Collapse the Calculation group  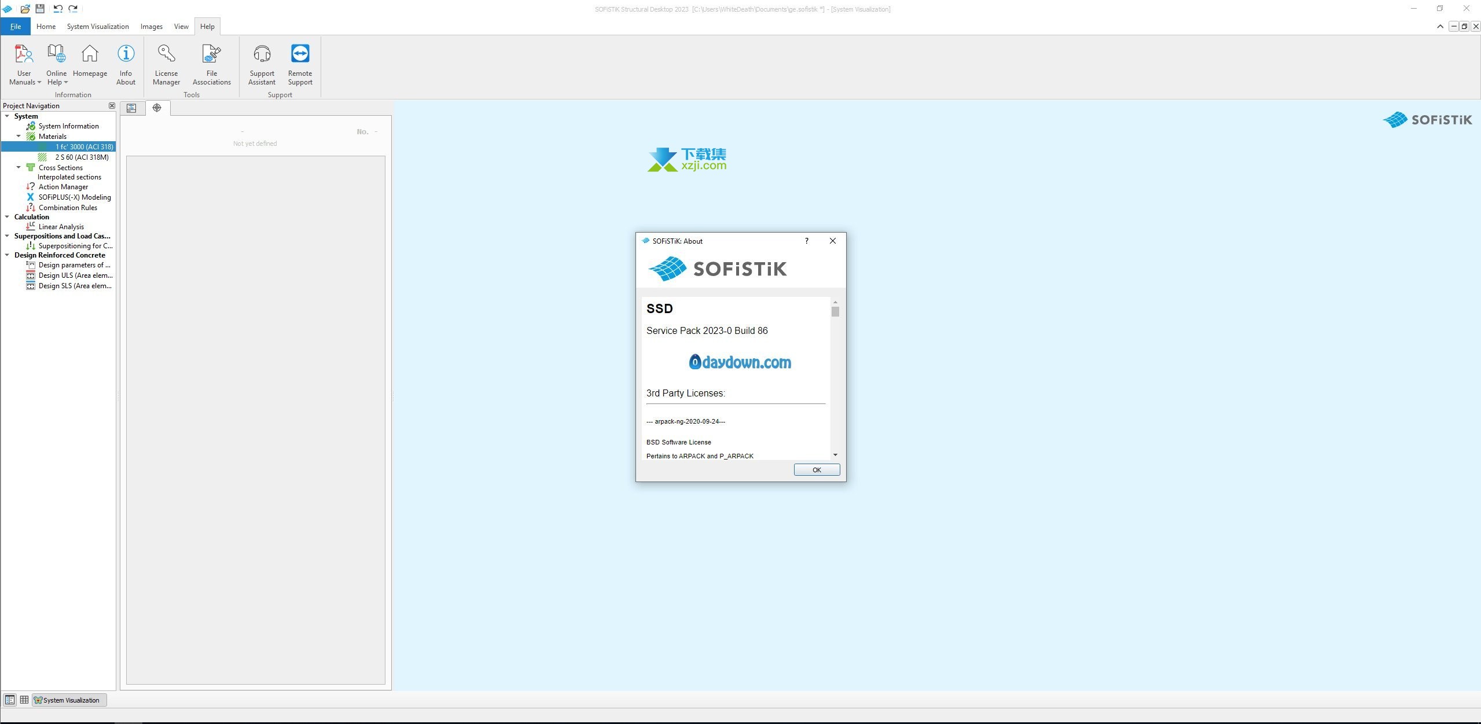pyautogui.click(x=7, y=217)
